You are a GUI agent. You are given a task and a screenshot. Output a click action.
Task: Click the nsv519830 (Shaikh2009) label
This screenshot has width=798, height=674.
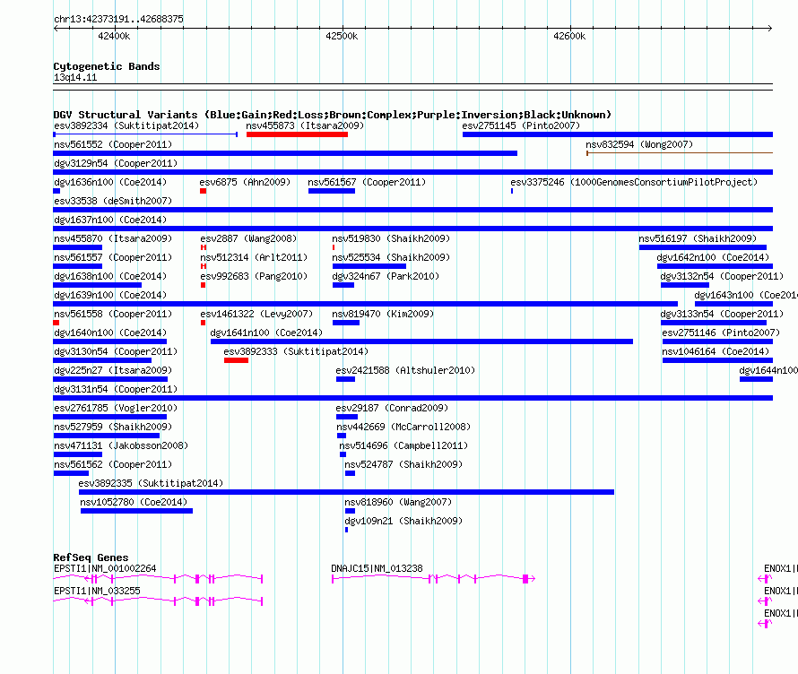click(x=391, y=238)
